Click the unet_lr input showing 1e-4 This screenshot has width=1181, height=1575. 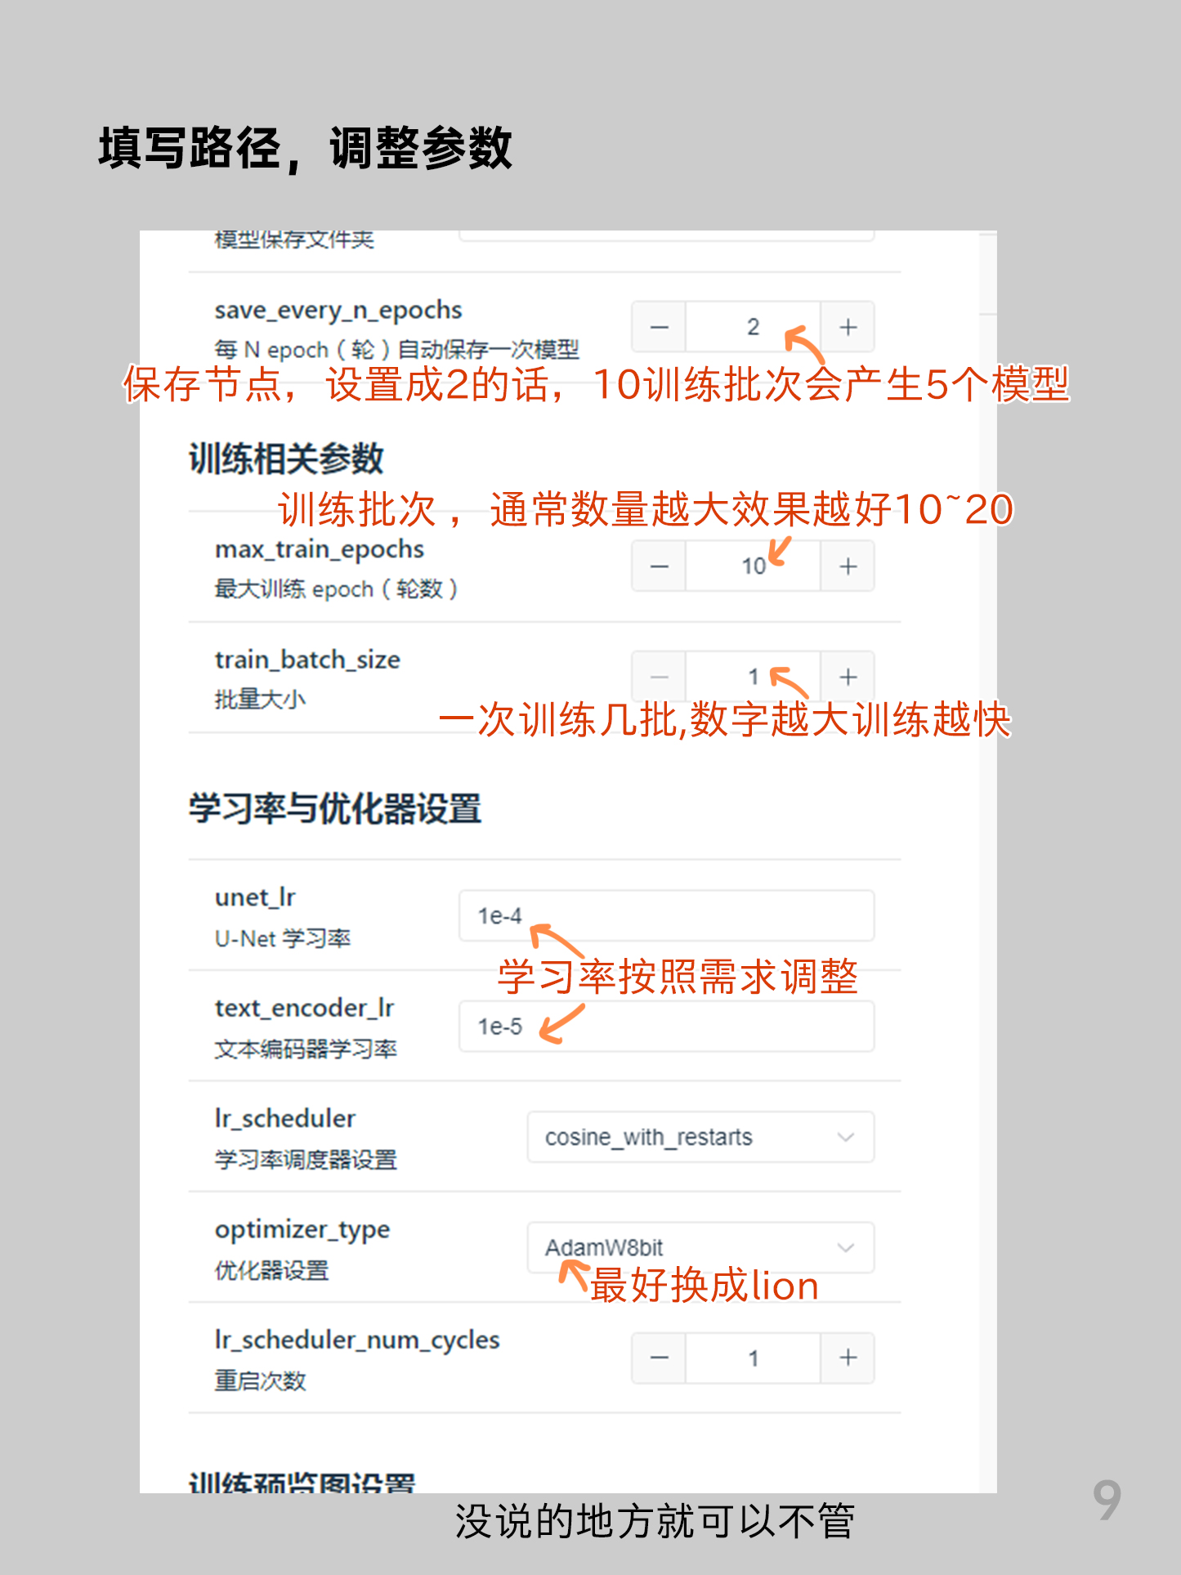pyautogui.click(x=666, y=915)
